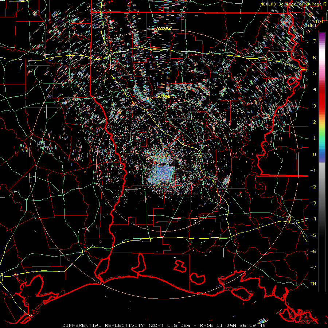
Task: Select the -2 tick label on the color scale
Action: 313,187
